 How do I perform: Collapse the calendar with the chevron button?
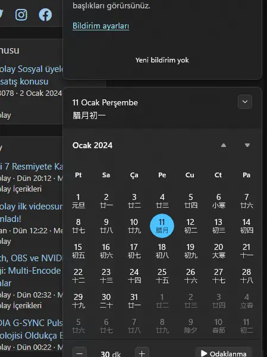[x=245, y=102]
